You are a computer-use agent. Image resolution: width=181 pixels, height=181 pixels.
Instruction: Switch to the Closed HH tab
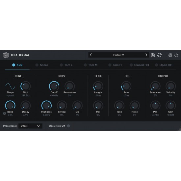pos(139,65)
